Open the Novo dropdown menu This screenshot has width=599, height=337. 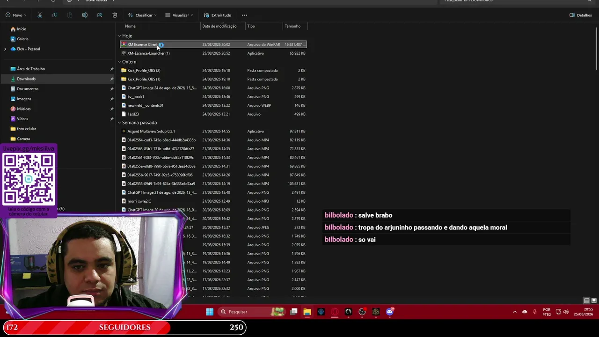pos(16,15)
